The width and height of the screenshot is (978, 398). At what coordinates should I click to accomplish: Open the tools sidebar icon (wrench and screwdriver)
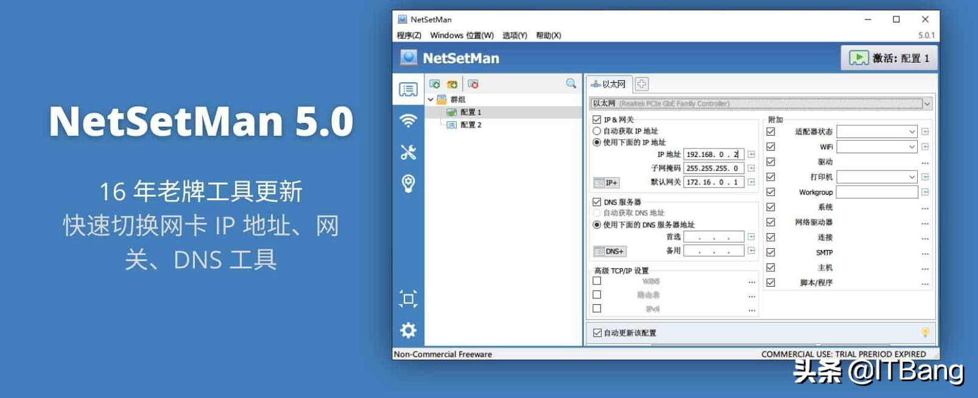(x=408, y=152)
